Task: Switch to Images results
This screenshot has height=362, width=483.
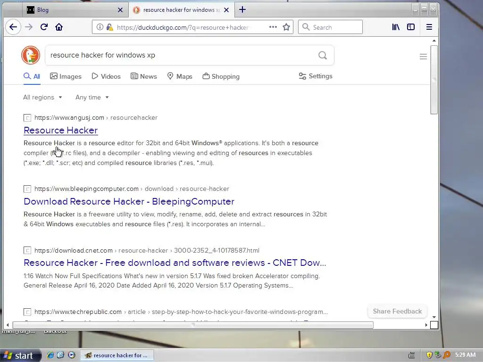Action: coord(66,76)
